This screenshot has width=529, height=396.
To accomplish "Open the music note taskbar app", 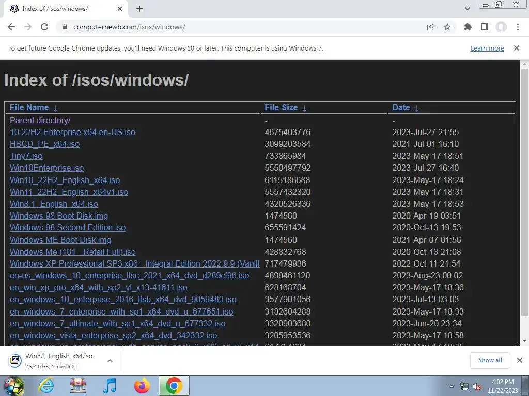I will [x=110, y=386].
